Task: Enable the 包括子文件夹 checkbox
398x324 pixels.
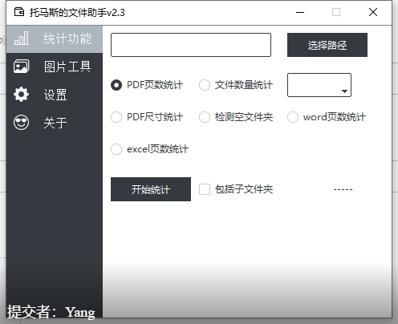Action: point(205,189)
